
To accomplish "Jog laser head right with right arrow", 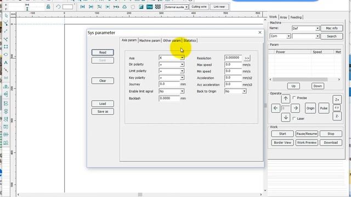I will coord(296,108).
